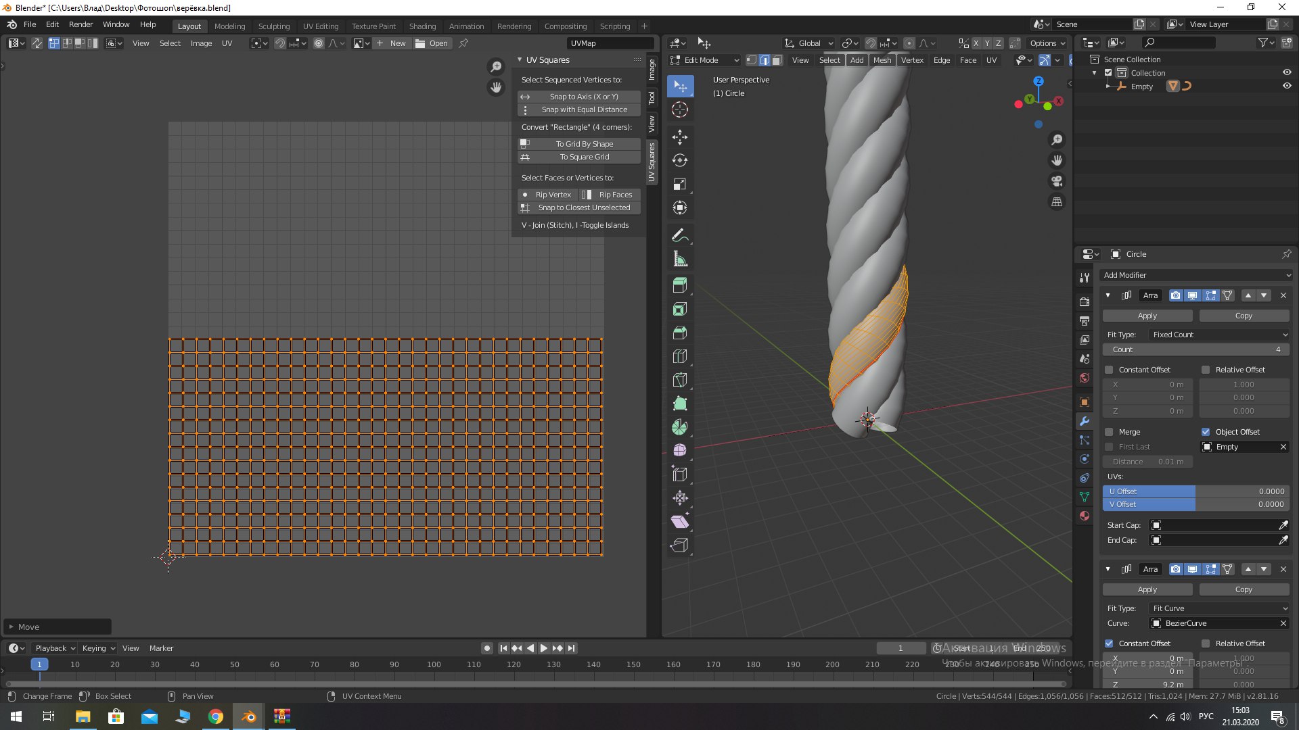
Task: Select the Rotate tool in viewport toolbar
Action: (680, 161)
